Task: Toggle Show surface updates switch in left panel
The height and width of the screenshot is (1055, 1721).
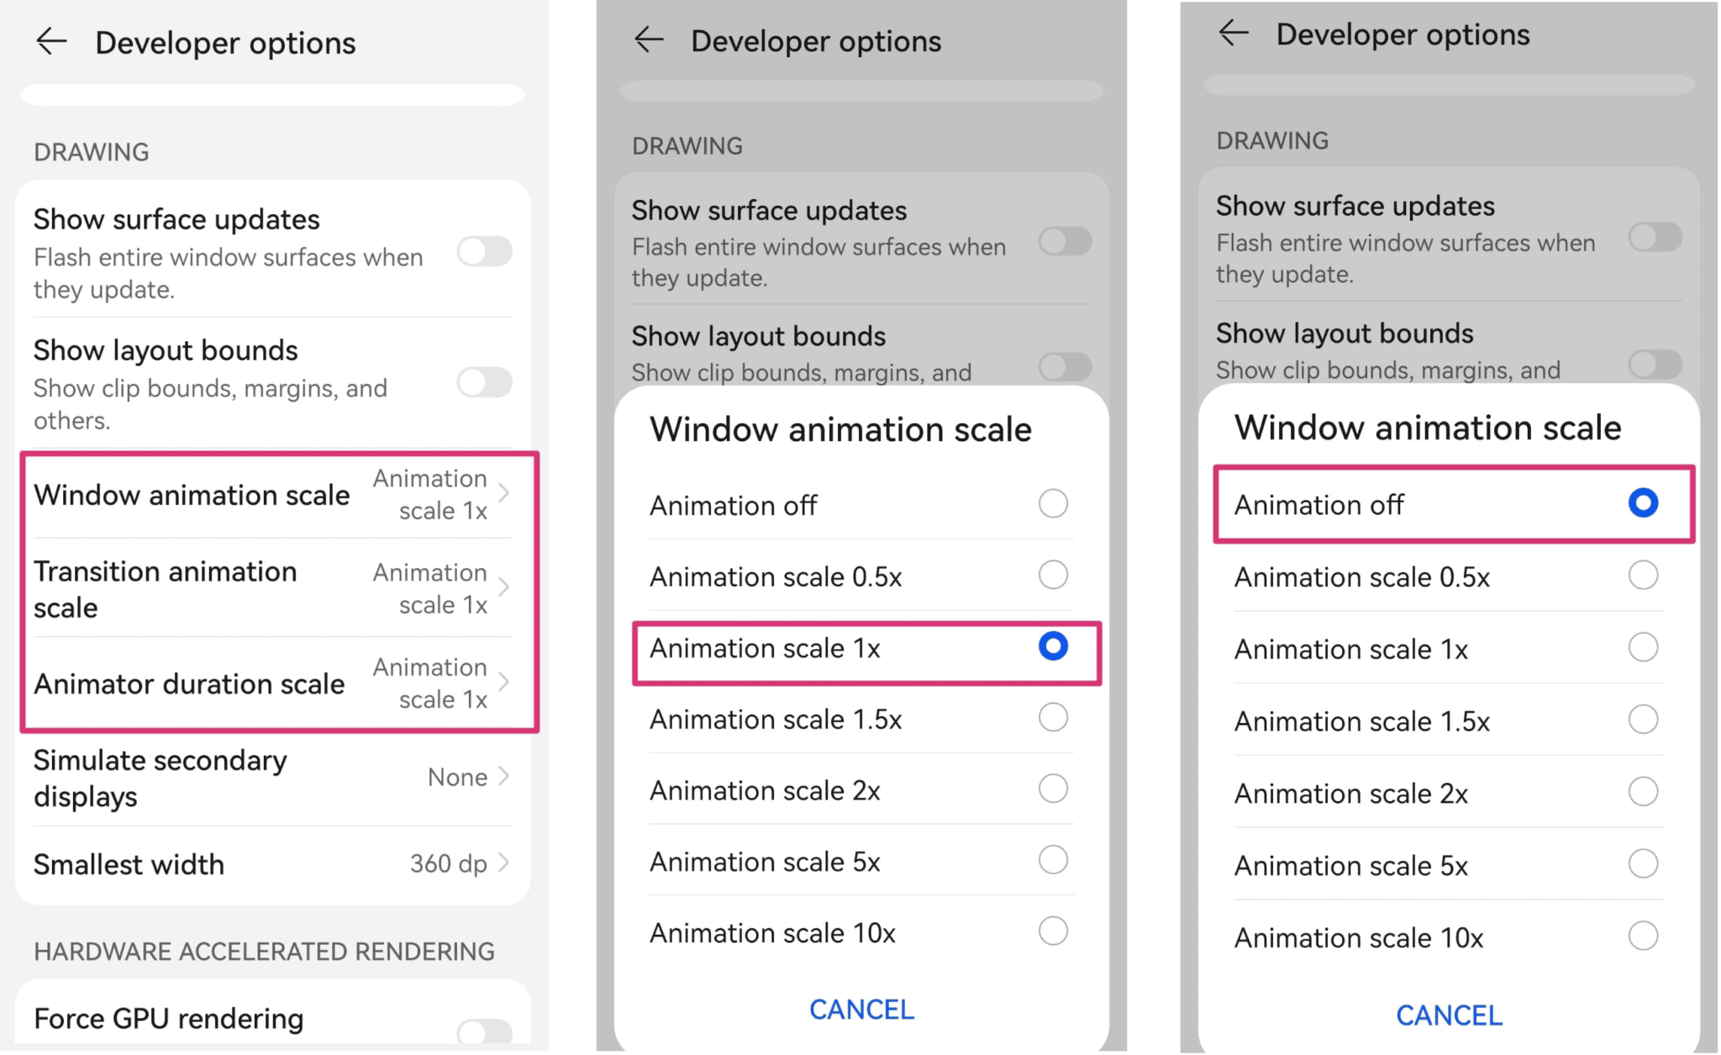Action: [485, 251]
